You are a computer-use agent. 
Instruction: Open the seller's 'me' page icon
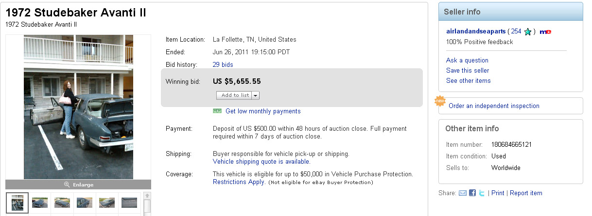545,31
